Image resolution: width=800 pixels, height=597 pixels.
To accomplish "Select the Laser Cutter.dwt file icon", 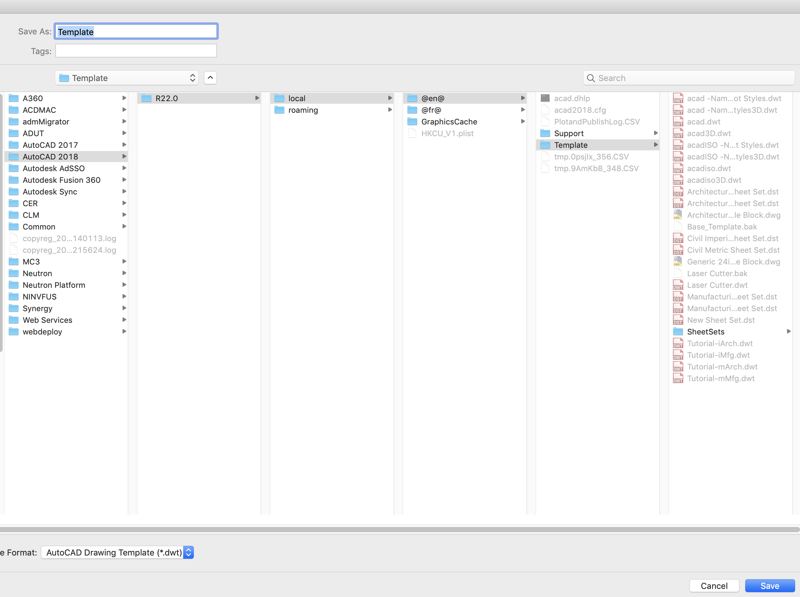I will pyautogui.click(x=678, y=285).
